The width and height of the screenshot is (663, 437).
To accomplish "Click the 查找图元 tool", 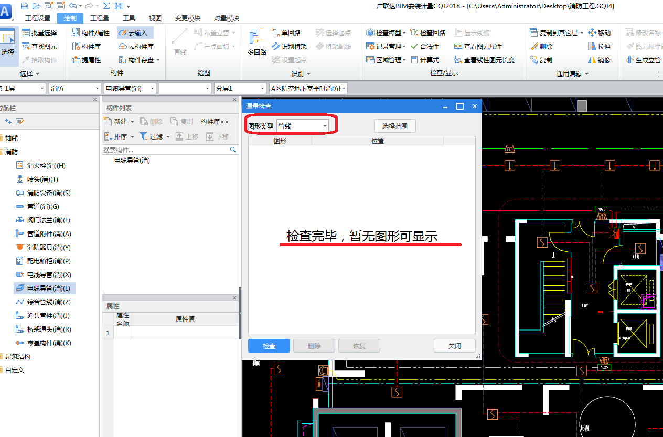I will 39,46.
